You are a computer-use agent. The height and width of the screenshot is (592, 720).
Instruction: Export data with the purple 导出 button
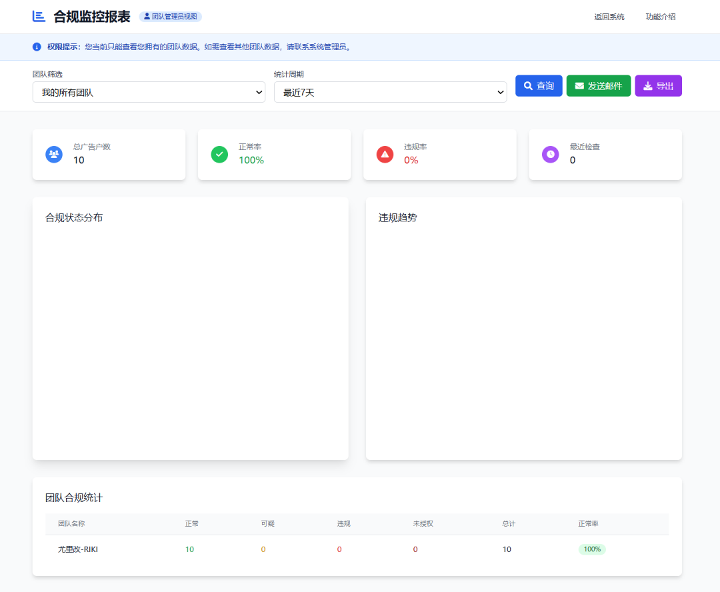(658, 86)
